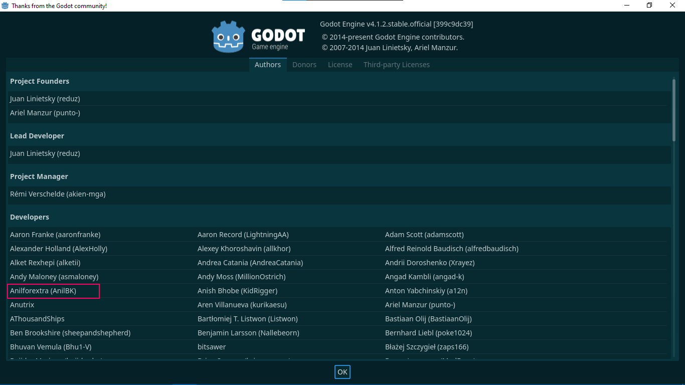Click the Godot robot logo icon
Image resolution: width=685 pixels, height=385 pixels.
pos(228,37)
